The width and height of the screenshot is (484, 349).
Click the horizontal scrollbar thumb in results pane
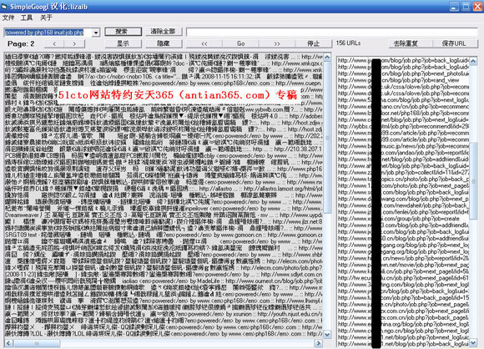(37, 343)
